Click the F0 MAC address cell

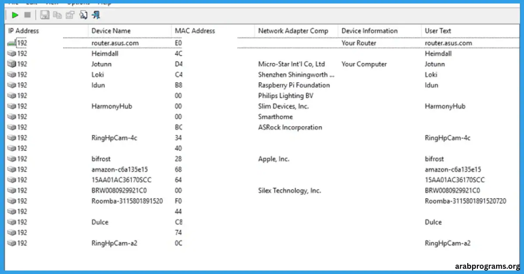click(x=178, y=201)
